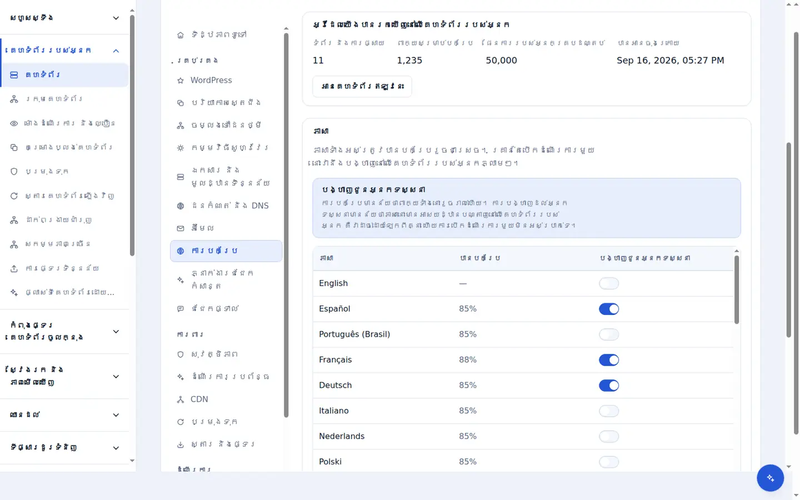Turn on the Português (Brasil) toggle
Screen dimensions: 800x500
tap(609, 334)
